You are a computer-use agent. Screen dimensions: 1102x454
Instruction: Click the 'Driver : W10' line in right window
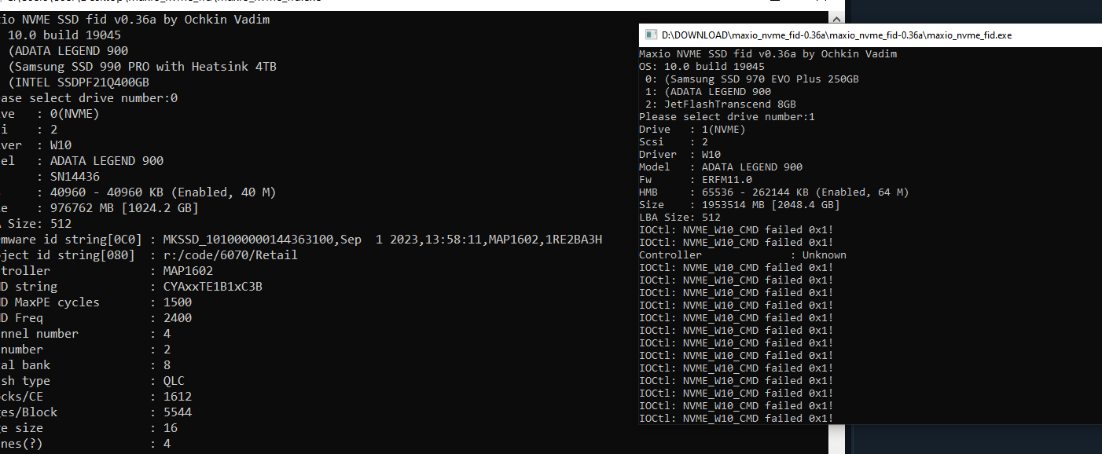[680, 155]
